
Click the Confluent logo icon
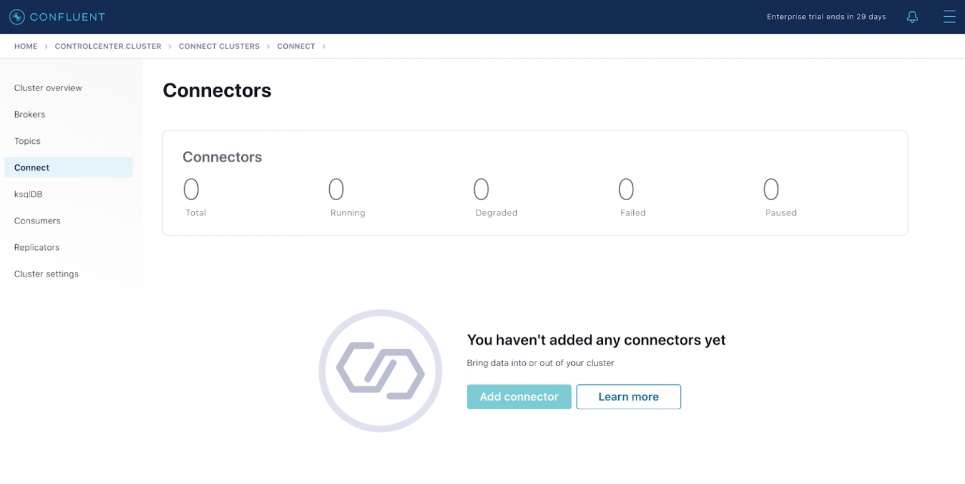pyautogui.click(x=17, y=17)
